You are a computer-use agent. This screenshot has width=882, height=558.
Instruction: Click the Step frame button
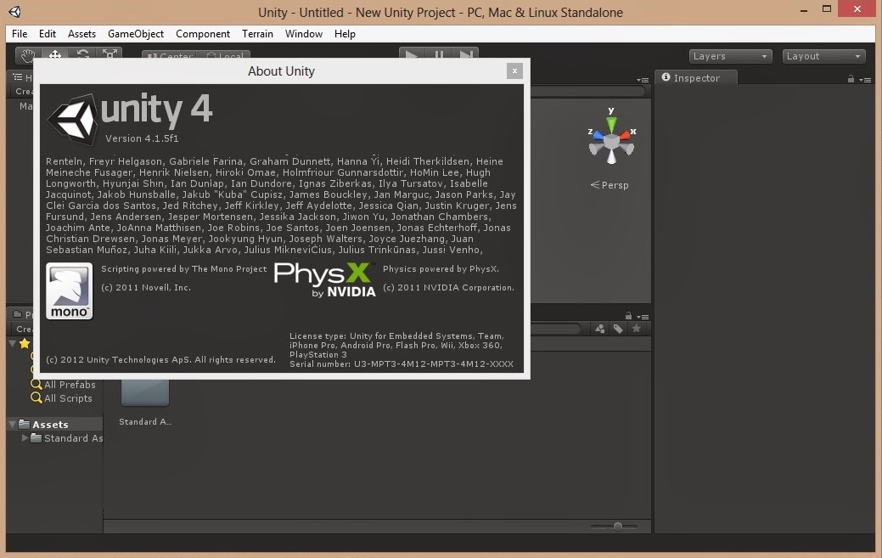tap(466, 54)
